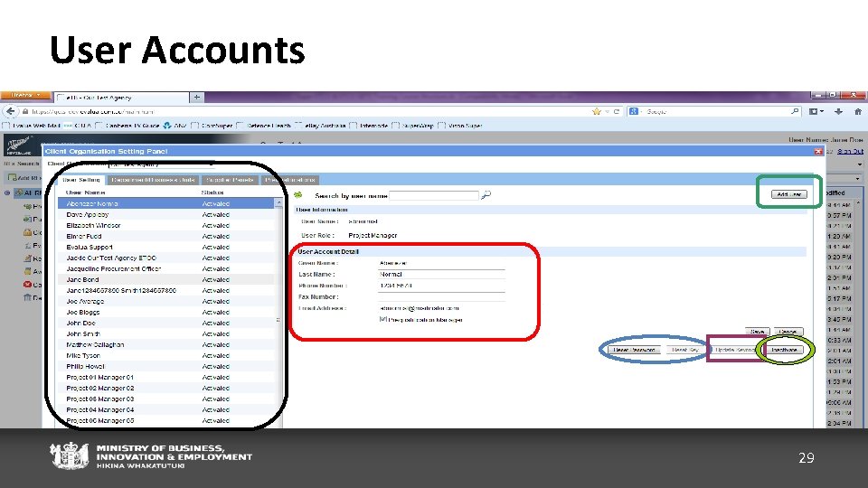Select user Project 04 Manager 04
868x488 pixels.
(x=166, y=409)
